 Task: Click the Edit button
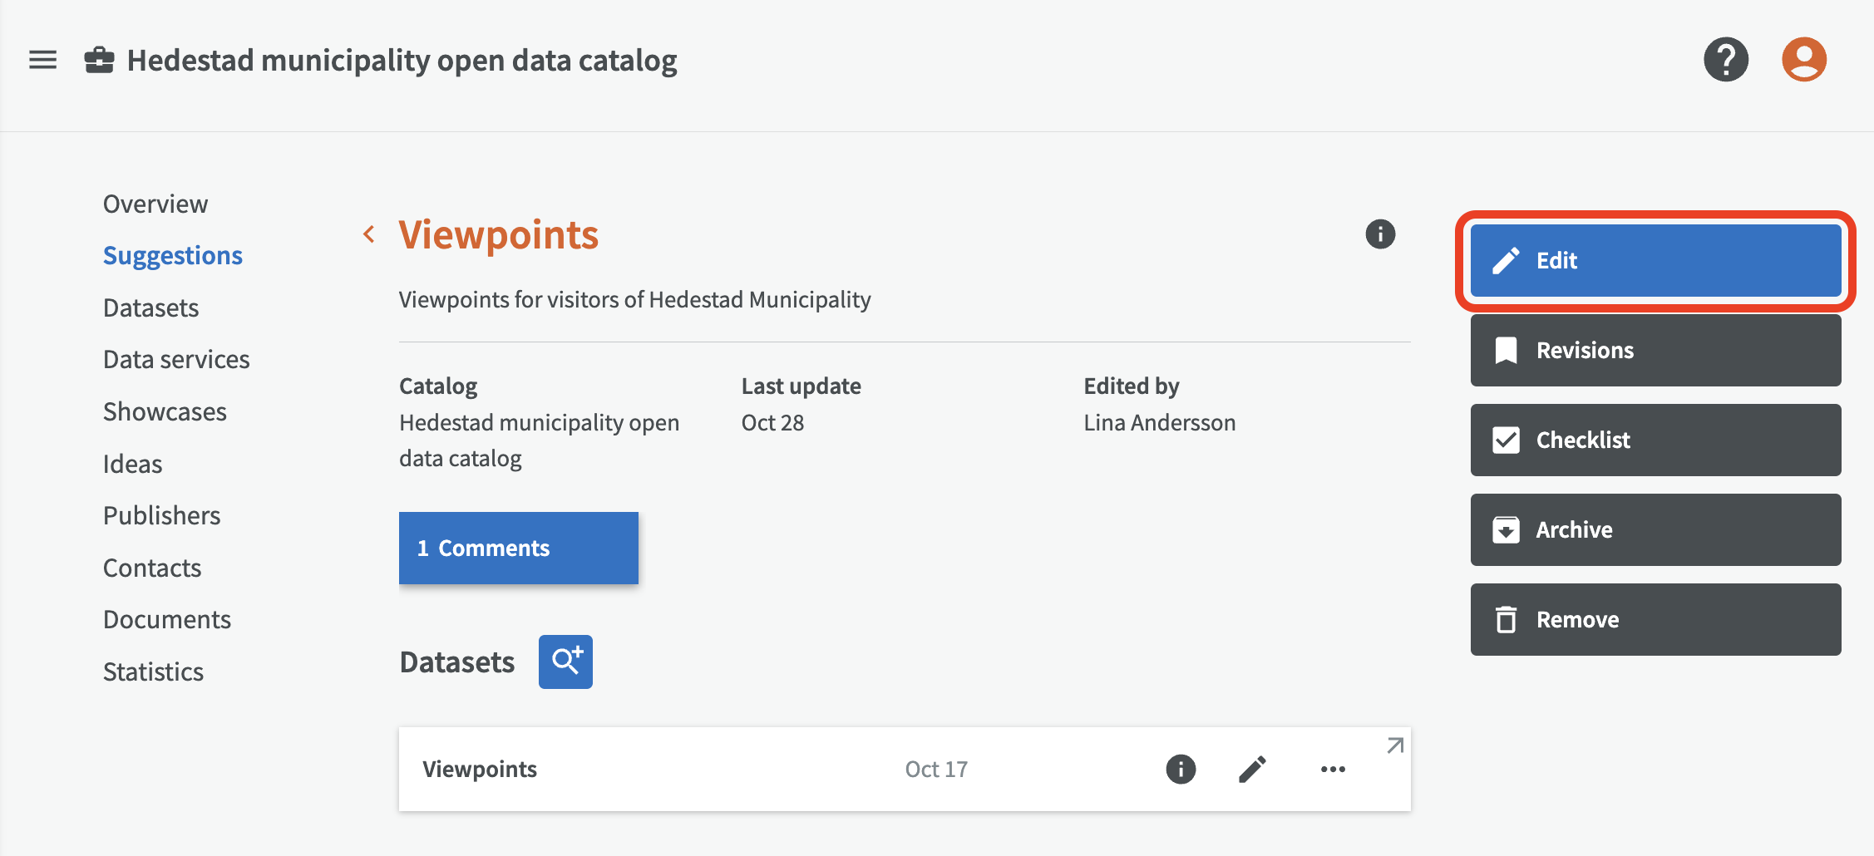coord(1655,260)
